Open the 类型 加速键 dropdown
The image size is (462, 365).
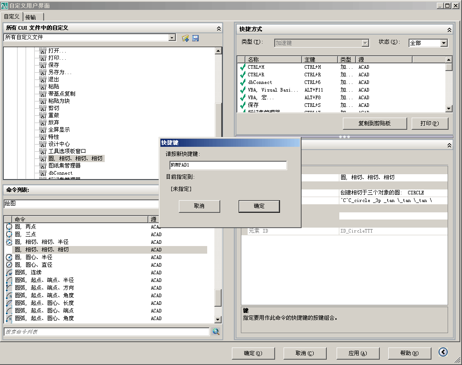[365, 43]
